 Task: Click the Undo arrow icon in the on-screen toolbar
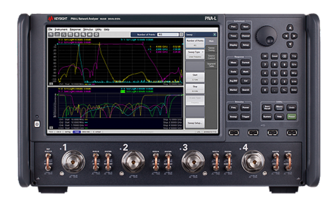51,35
